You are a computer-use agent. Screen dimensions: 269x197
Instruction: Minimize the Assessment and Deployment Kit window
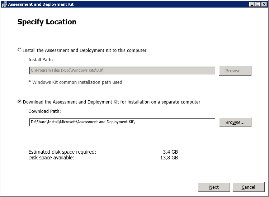[252, 4]
